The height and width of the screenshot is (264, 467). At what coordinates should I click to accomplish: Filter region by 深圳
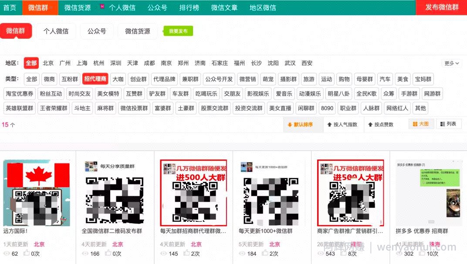click(x=115, y=63)
